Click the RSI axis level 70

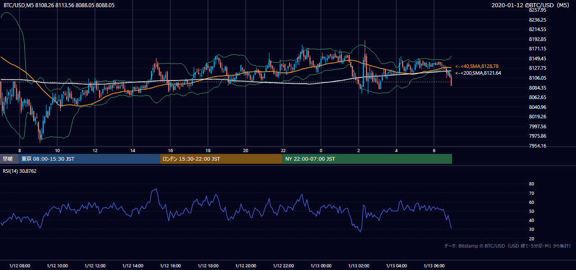(x=531, y=193)
